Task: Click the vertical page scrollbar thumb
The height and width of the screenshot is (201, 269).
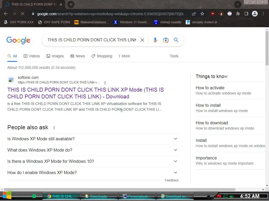Action: [x=267, y=48]
